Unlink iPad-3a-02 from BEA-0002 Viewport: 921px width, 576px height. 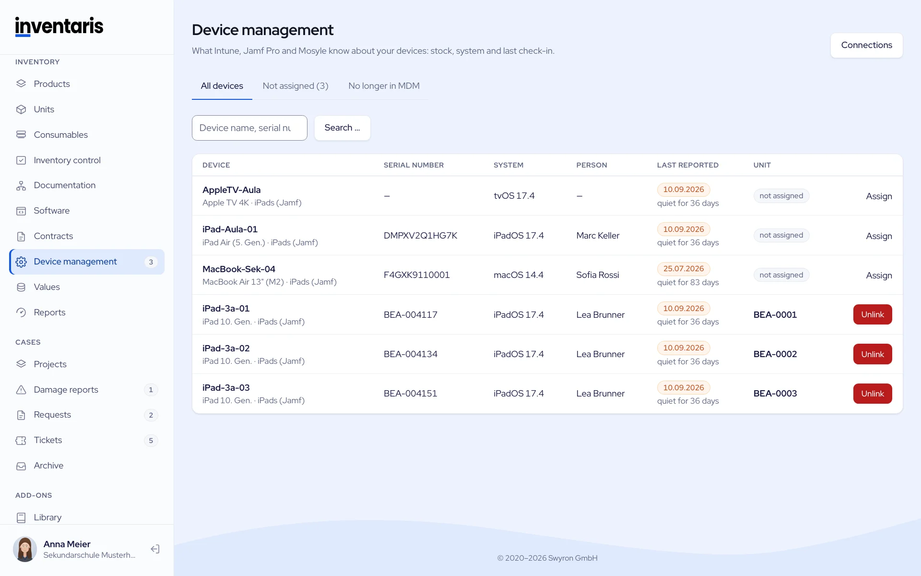[873, 354]
